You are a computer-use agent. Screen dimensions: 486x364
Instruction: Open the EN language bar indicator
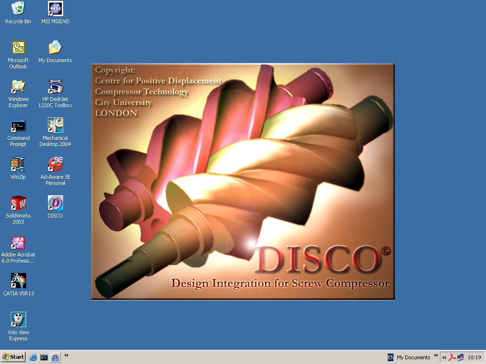coord(391,357)
